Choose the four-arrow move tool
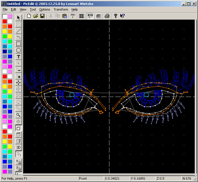The width and height of the screenshot is (198, 182). coord(18,83)
